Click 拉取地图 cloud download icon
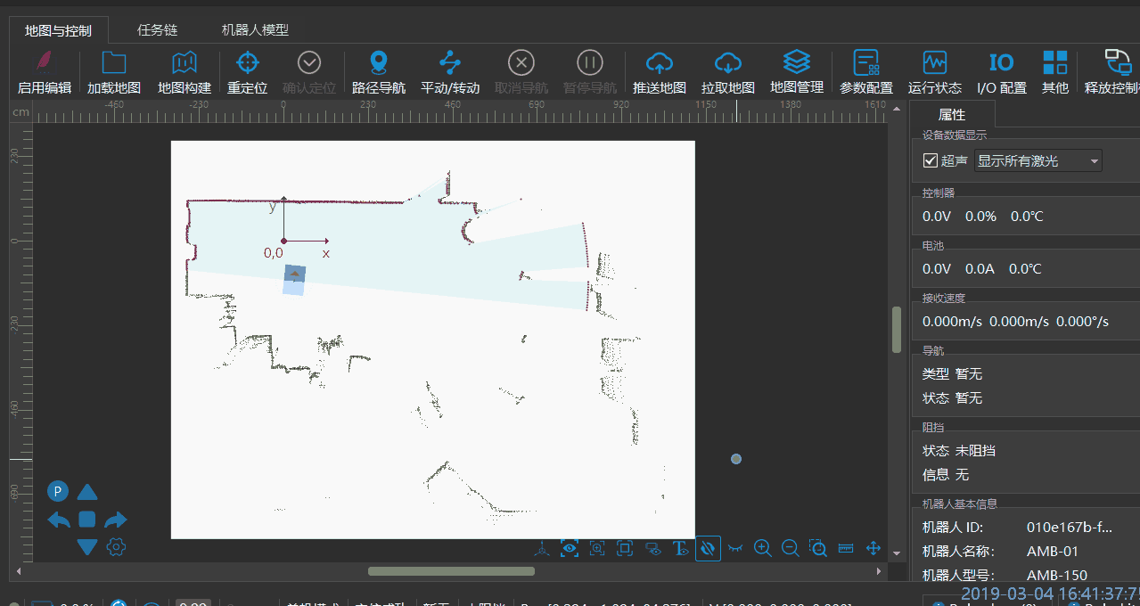 pos(728,63)
